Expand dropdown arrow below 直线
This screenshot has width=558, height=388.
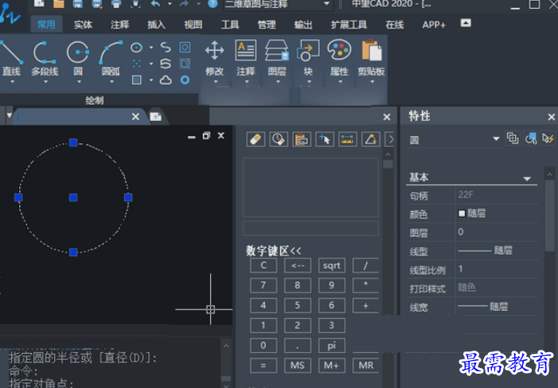coord(13,82)
